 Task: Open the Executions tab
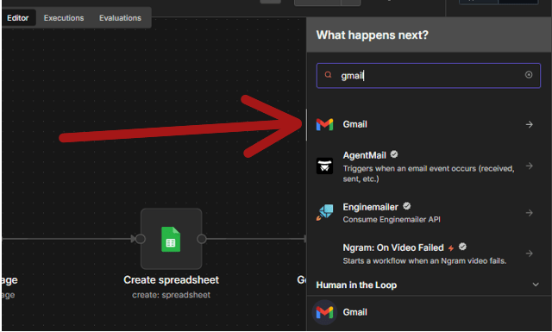click(x=64, y=18)
